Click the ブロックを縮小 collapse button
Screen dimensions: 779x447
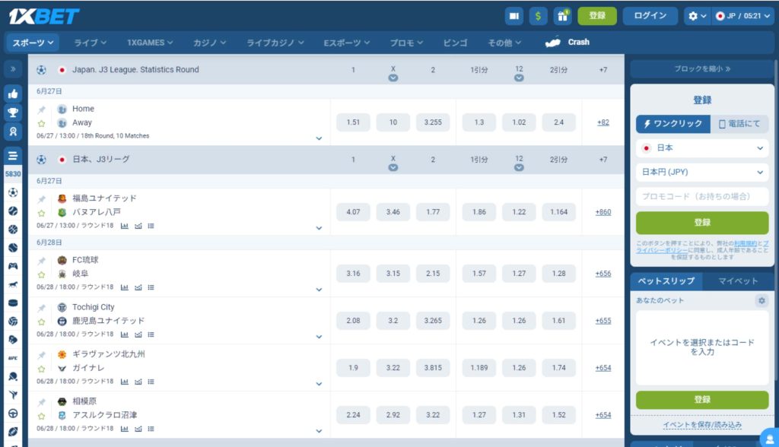(702, 69)
